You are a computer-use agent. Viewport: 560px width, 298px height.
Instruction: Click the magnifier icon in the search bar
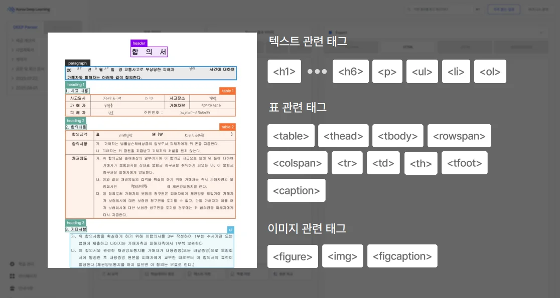point(409,9)
